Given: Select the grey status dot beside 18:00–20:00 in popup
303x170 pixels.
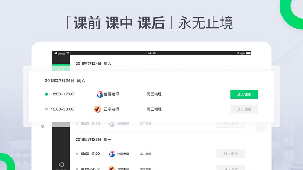Looking at the screenshot, I should (x=46, y=109).
